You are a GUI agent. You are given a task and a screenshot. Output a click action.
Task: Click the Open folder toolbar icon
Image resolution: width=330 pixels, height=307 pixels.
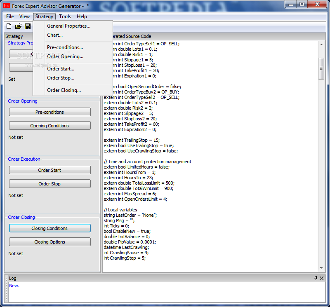coord(18,26)
